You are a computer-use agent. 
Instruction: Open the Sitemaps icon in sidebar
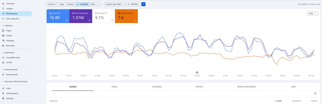pos(3,41)
